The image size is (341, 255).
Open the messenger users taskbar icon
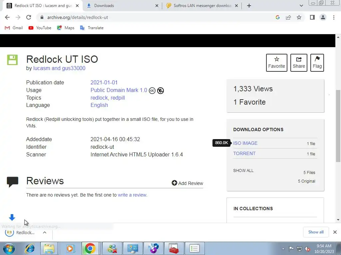pos(112,248)
